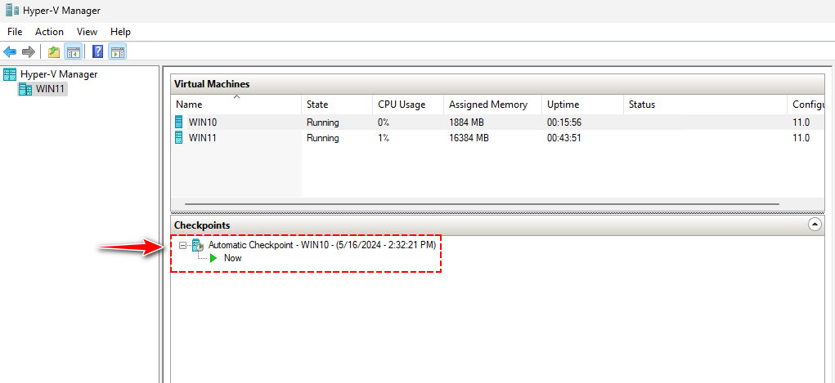Click the Back arrow toolbar icon
The height and width of the screenshot is (383, 835).
tap(10, 51)
